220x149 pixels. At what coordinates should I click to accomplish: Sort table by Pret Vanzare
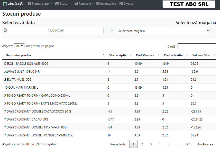pyautogui.click(x=145, y=55)
